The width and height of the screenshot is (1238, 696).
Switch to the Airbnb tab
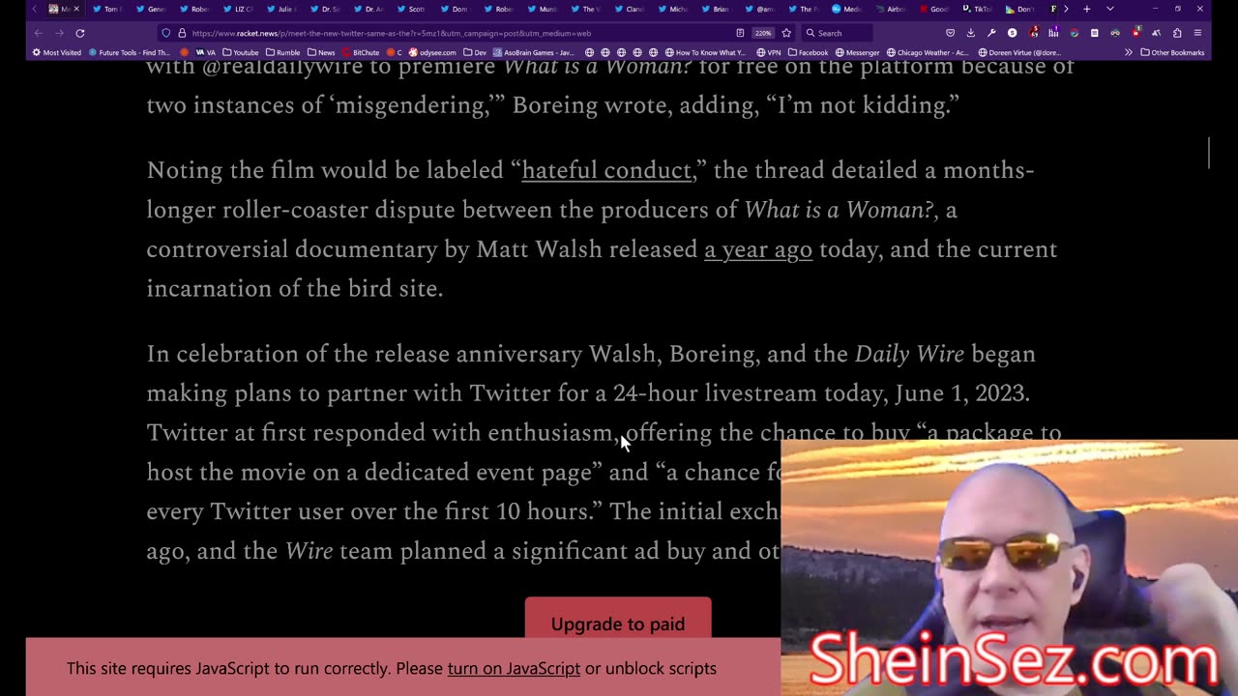coord(892,9)
